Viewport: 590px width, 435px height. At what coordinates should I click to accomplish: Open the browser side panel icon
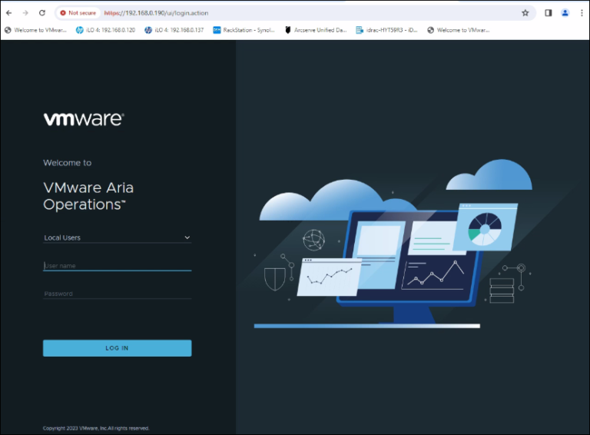tap(548, 13)
